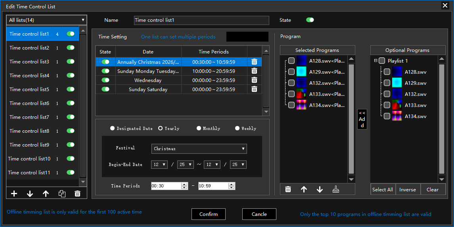This screenshot has width=454, height=227.
Task: Delete the Annually Christmas time period row
Action: click(x=254, y=62)
